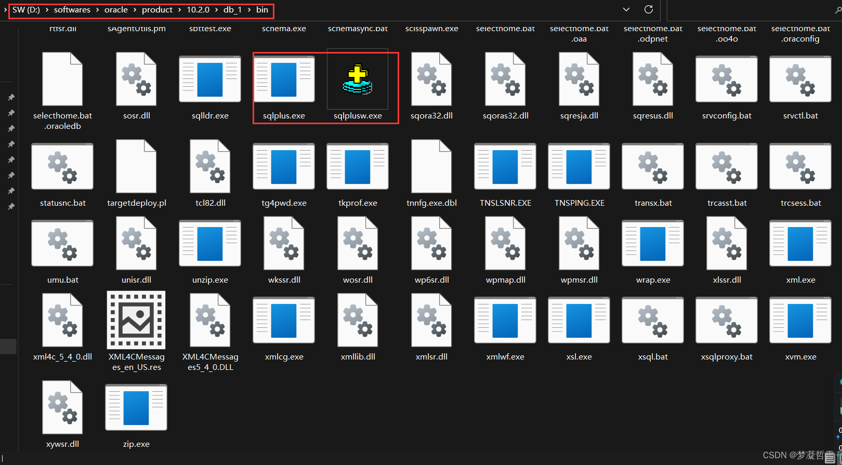Select the wrap.exe file icon
Screen dimensions: 842x465
[x=653, y=244]
